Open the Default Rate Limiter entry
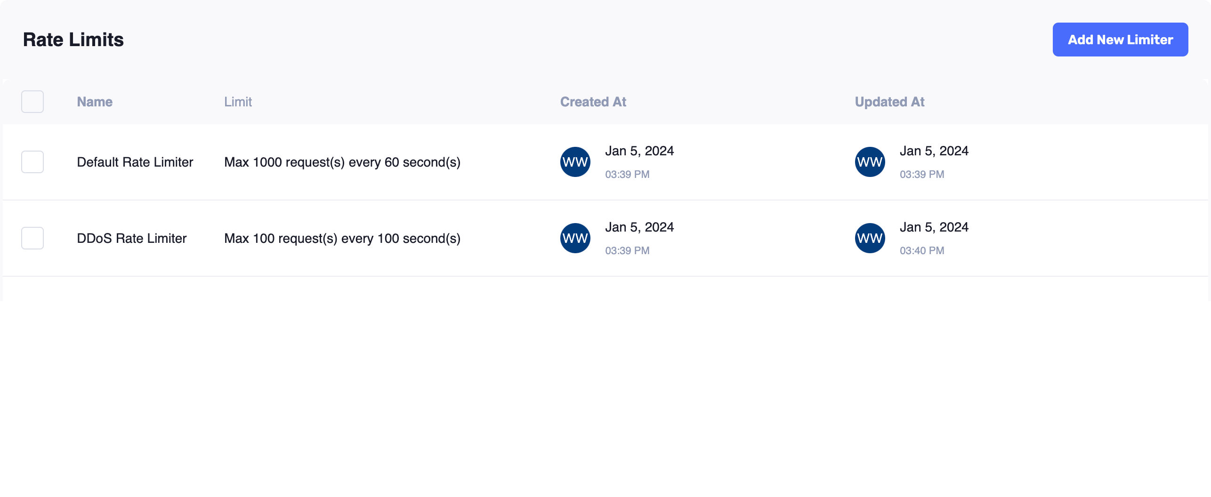 [x=135, y=162]
